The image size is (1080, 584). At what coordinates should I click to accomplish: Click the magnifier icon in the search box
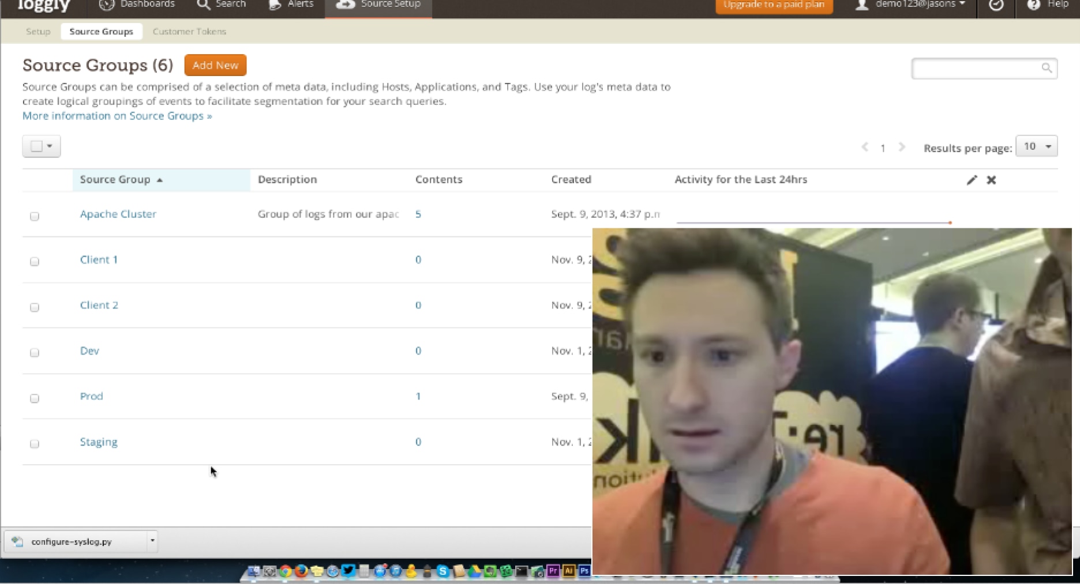(x=1047, y=68)
